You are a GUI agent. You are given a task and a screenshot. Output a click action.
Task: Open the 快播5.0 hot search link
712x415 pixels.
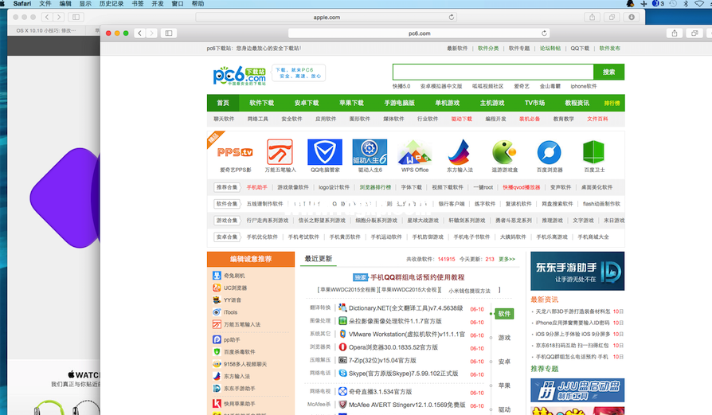click(x=401, y=86)
